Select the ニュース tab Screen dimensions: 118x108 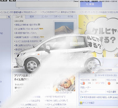click(19, 17)
